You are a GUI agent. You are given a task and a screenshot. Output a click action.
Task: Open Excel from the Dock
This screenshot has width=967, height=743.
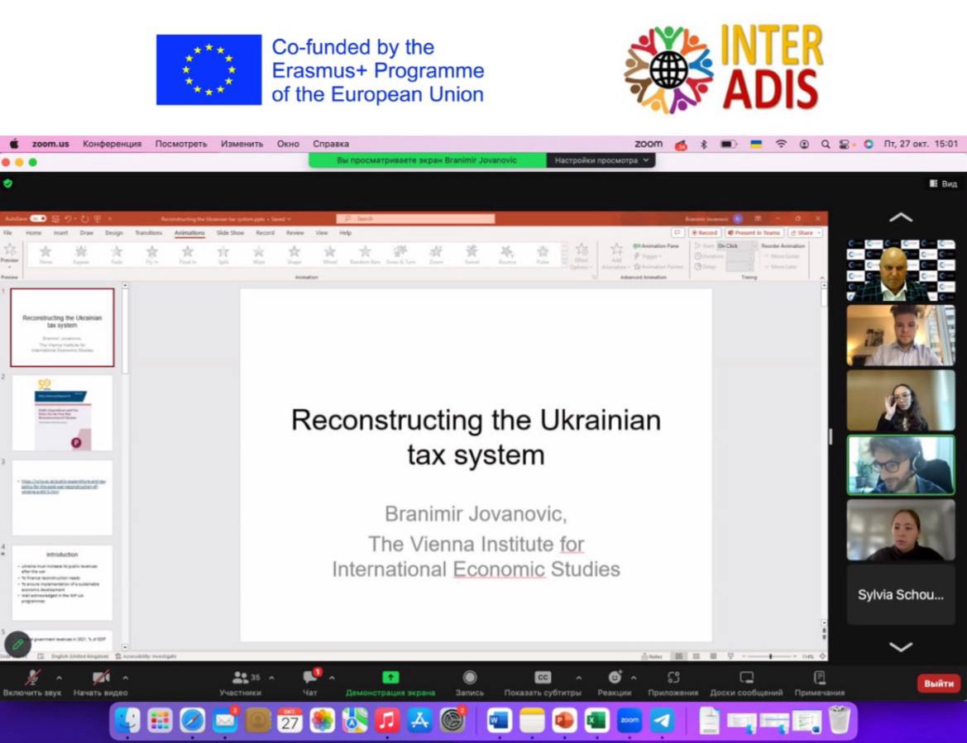(596, 720)
